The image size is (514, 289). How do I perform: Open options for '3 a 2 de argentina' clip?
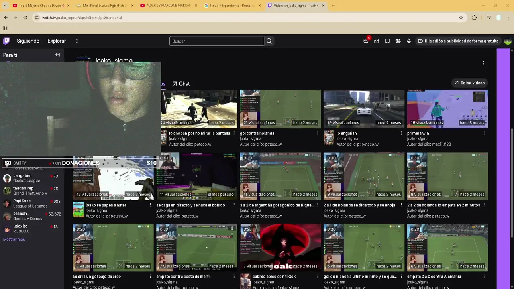[317, 205]
